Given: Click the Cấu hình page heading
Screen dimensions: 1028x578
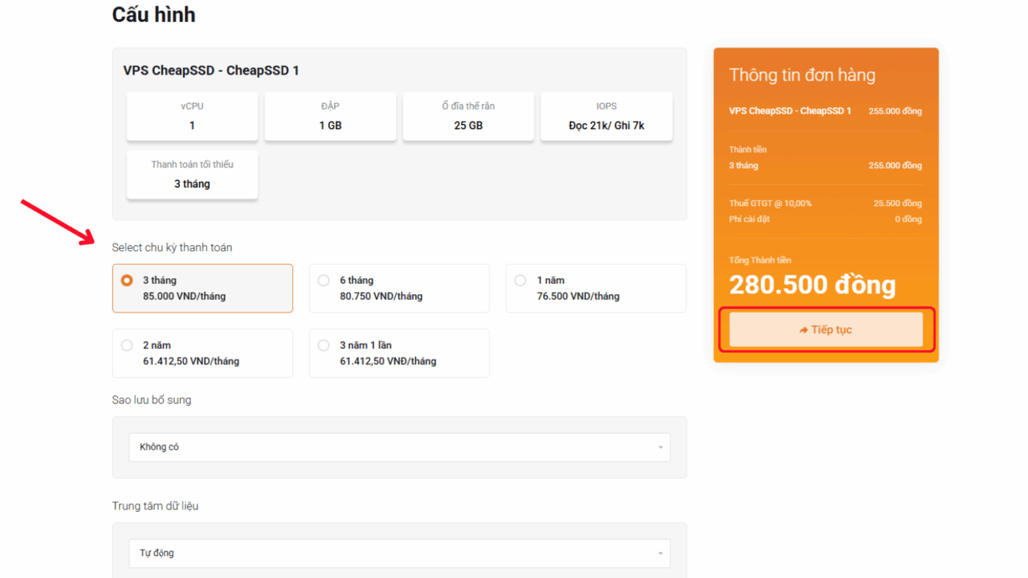Looking at the screenshot, I should click(x=153, y=14).
